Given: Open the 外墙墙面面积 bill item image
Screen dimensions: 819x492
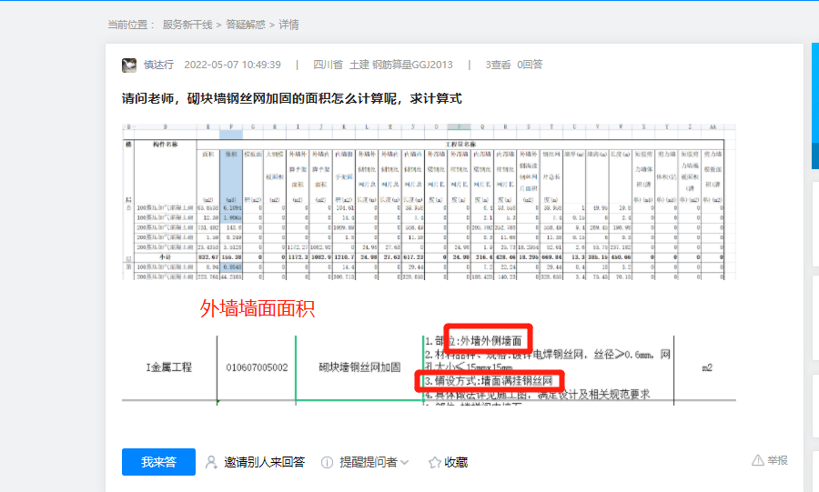Looking at the screenshot, I should click(429, 351).
